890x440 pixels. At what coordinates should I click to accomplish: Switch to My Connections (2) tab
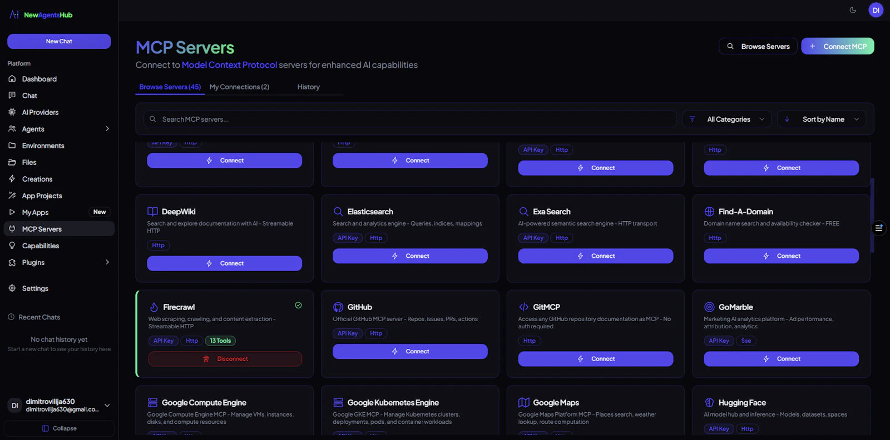point(239,87)
